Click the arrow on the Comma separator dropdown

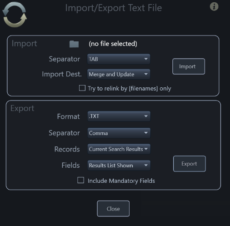click(x=146, y=133)
